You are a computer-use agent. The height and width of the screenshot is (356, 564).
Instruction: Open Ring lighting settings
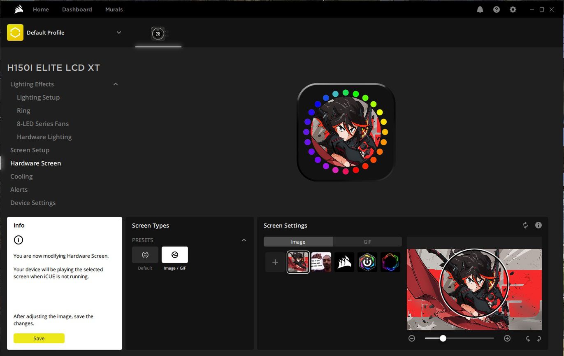pos(23,110)
